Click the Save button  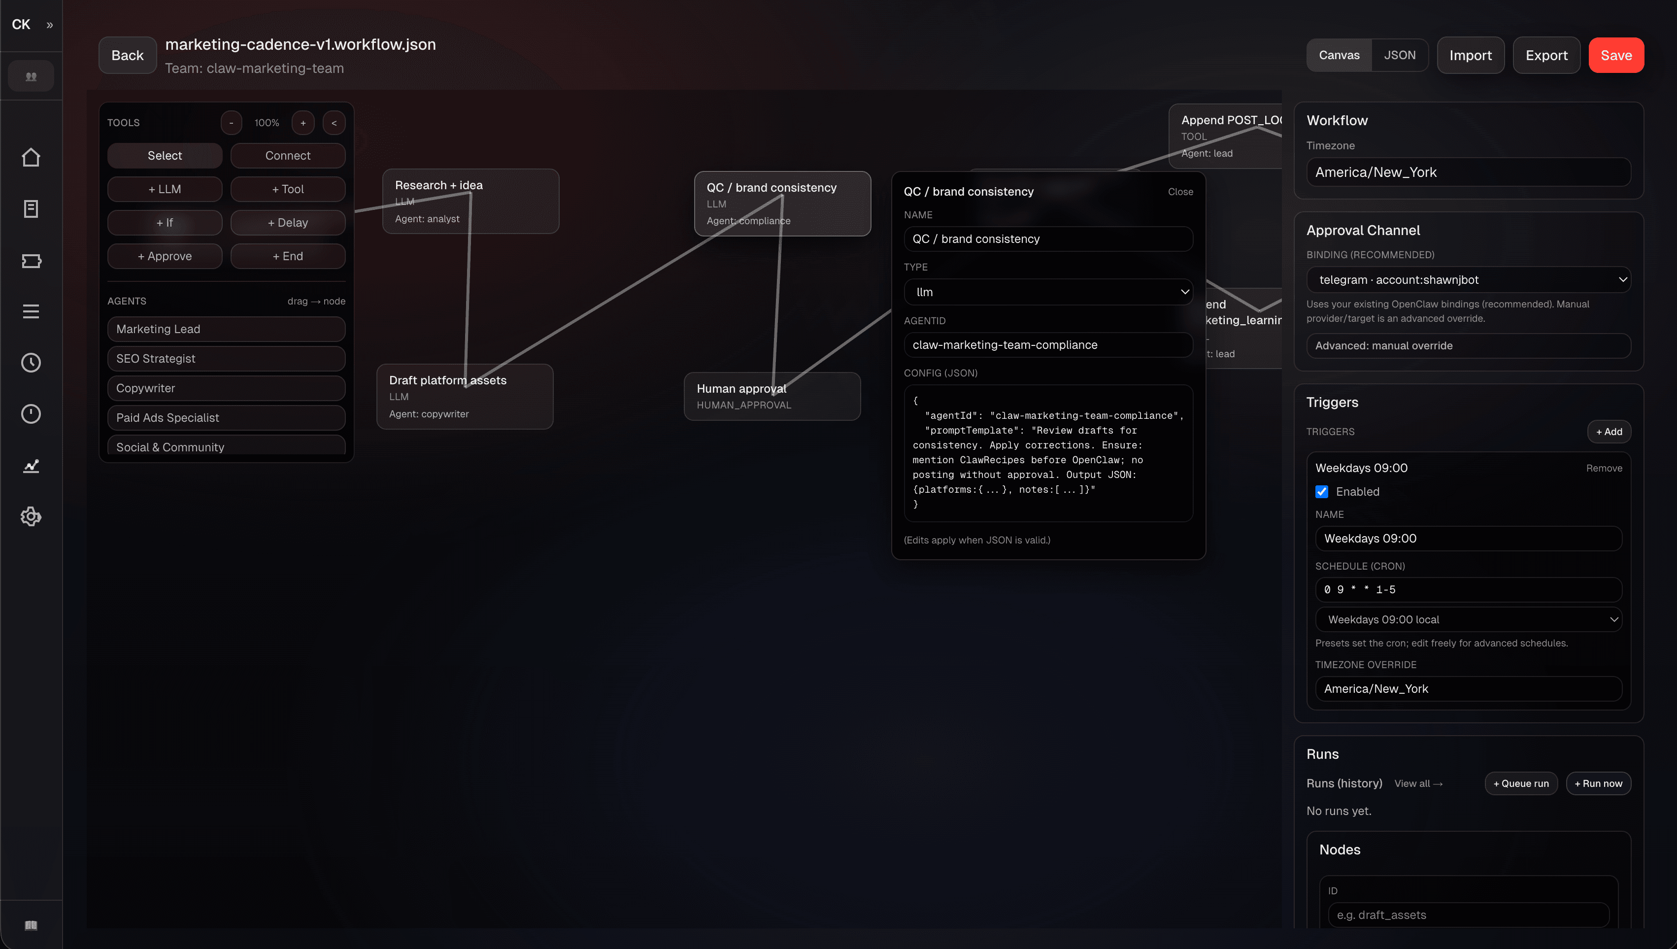pos(1616,55)
